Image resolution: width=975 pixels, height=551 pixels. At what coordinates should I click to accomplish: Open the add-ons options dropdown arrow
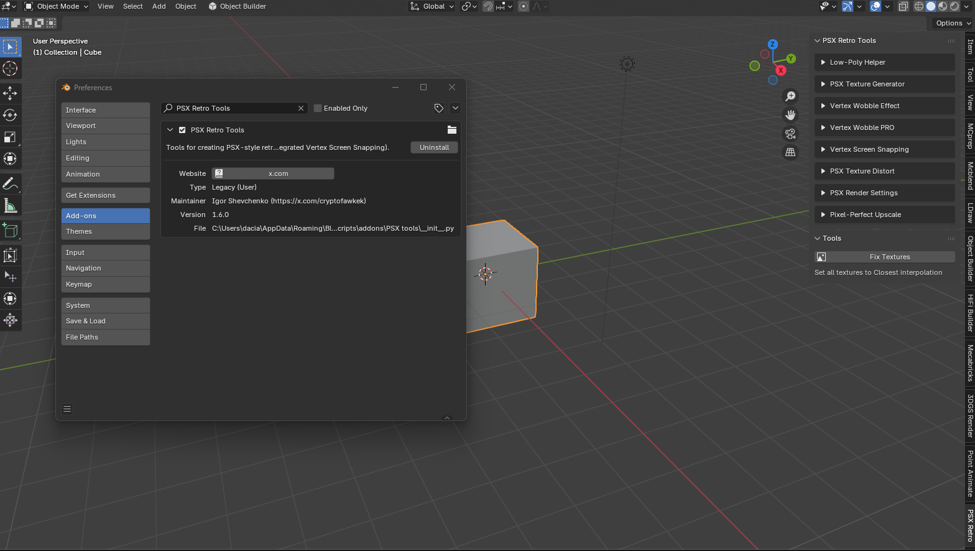(x=455, y=108)
